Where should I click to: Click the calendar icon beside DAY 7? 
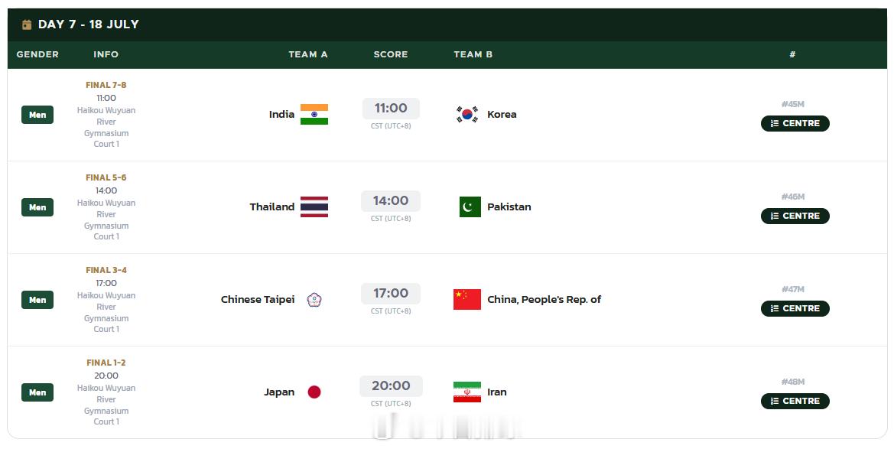click(26, 24)
